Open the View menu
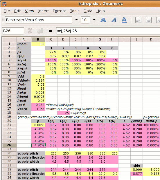Image resolution: width=160 pixels, height=180 pixels. pyautogui.click(x=30, y=11)
